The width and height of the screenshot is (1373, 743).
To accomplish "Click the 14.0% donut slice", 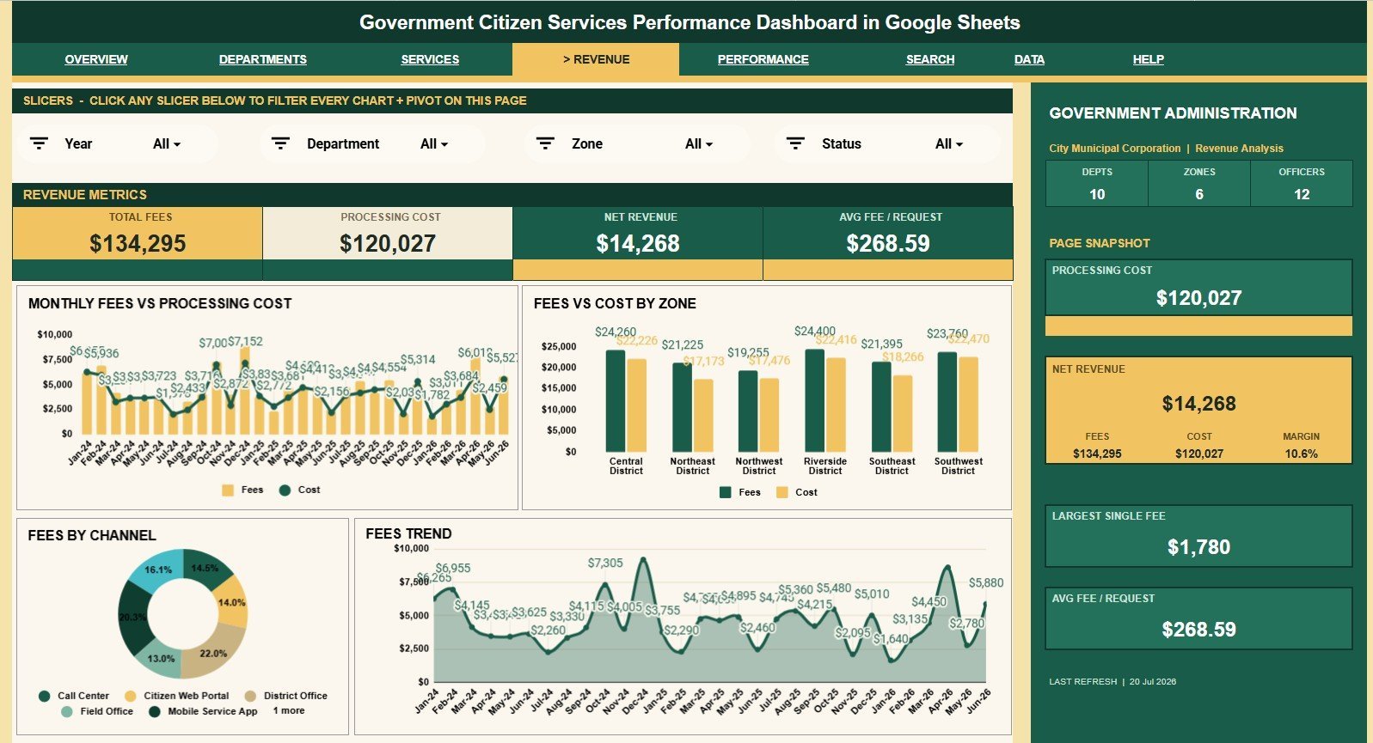I will (x=231, y=603).
